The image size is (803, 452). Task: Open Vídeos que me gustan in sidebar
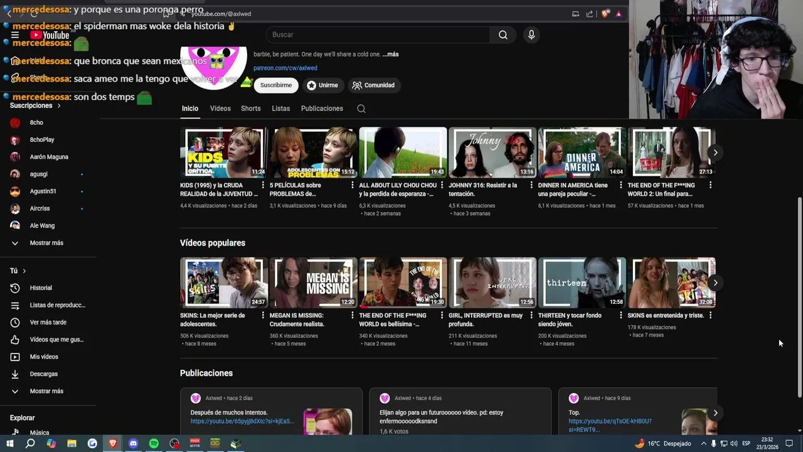(48, 340)
